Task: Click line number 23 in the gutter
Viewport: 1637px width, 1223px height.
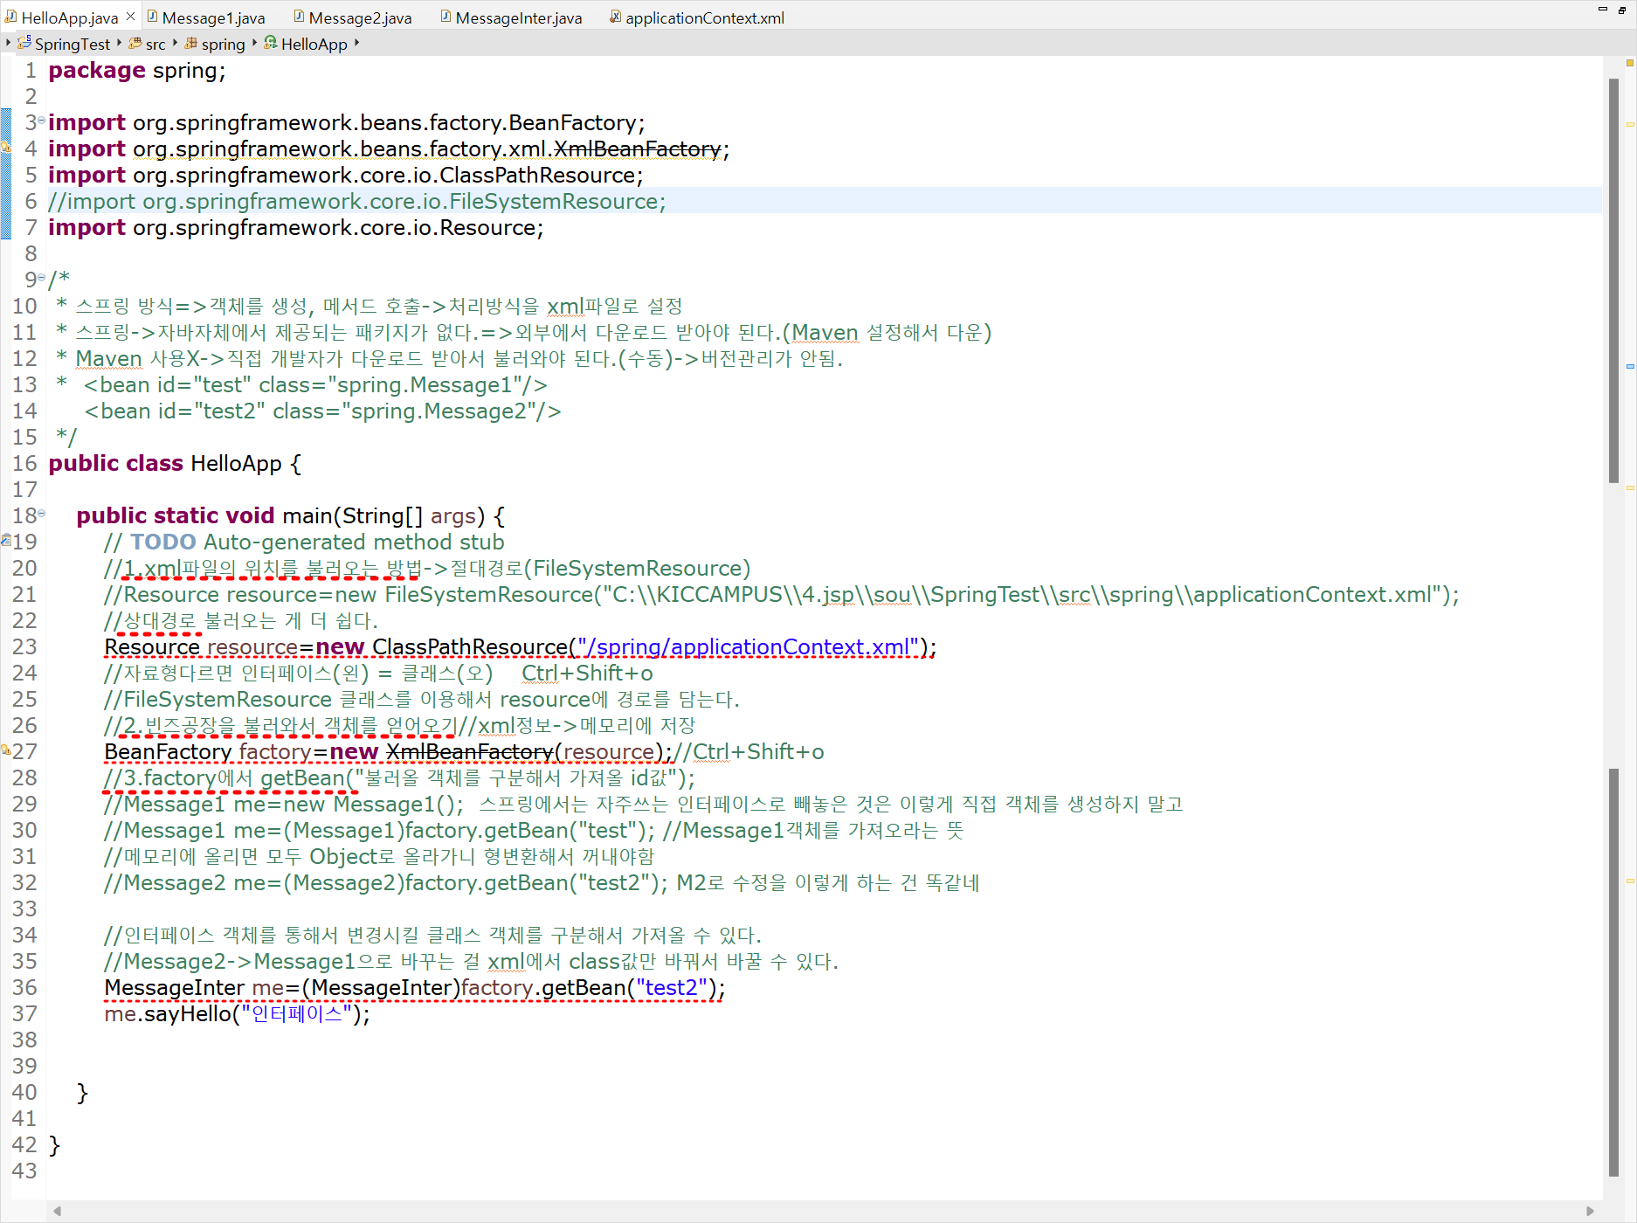Action: coord(24,647)
